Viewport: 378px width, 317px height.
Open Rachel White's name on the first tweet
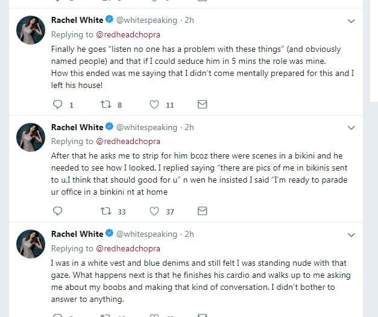click(77, 20)
